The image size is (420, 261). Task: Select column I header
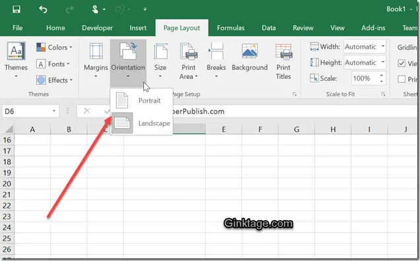point(369,130)
